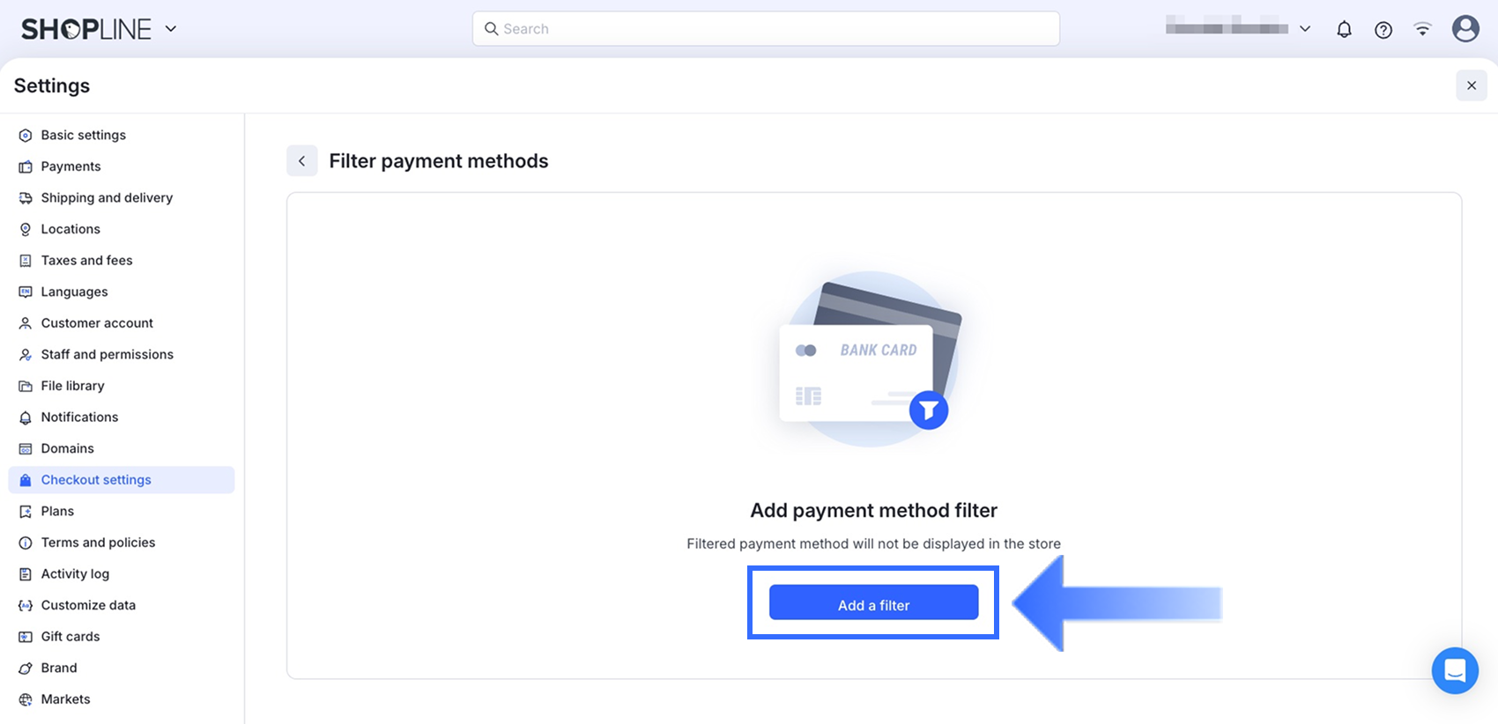This screenshot has height=724, width=1498.
Task: Click the Gift cards sidebar icon
Action: pyautogui.click(x=26, y=637)
